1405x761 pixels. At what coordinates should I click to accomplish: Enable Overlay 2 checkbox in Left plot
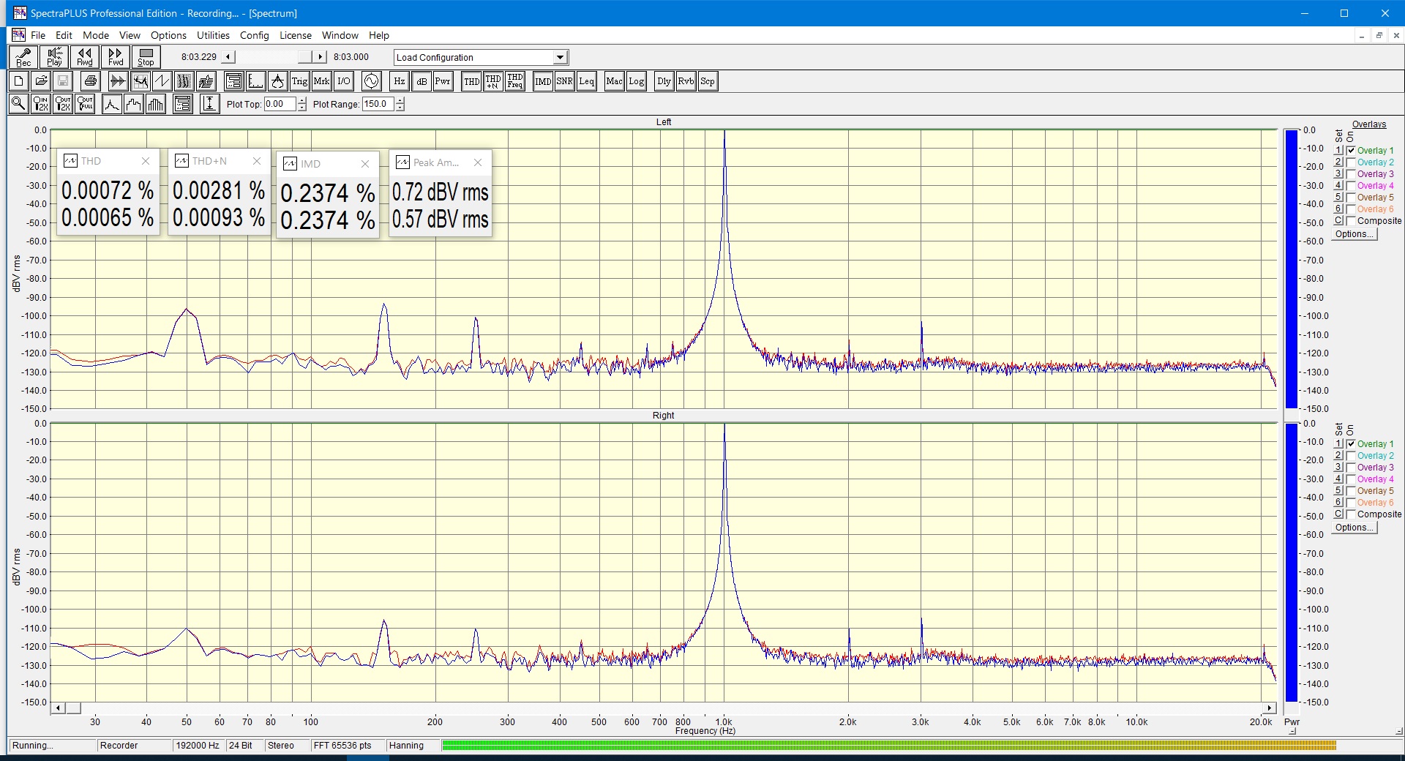coord(1351,162)
